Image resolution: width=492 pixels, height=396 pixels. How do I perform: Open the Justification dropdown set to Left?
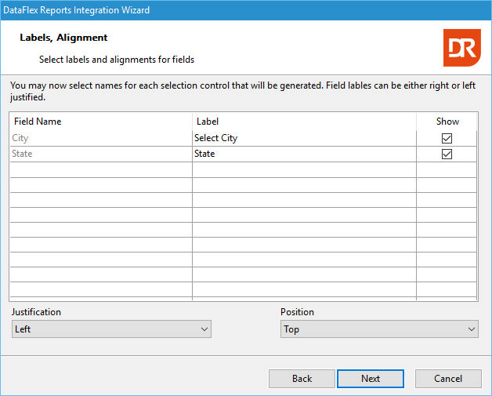(x=111, y=329)
